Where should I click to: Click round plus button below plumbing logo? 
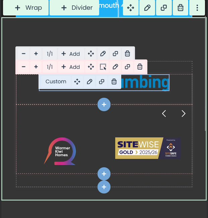[x=104, y=104]
